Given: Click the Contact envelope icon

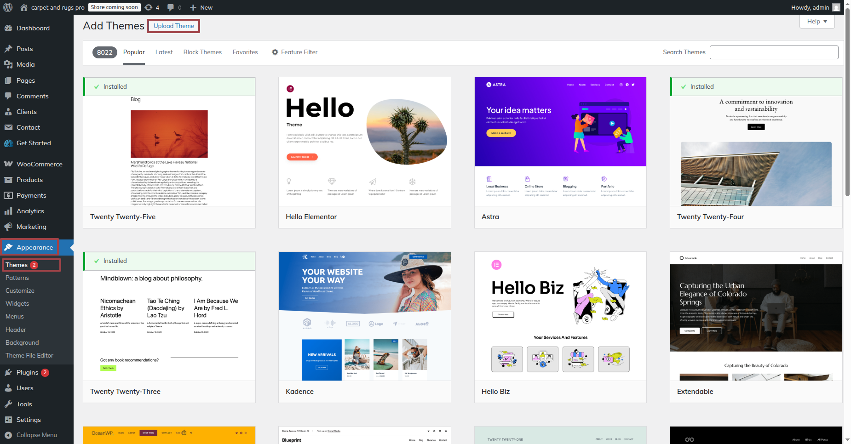Looking at the screenshot, I should [8, 127].
